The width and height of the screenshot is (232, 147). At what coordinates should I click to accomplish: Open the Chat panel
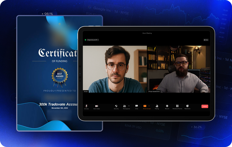[x=137, y=106]
